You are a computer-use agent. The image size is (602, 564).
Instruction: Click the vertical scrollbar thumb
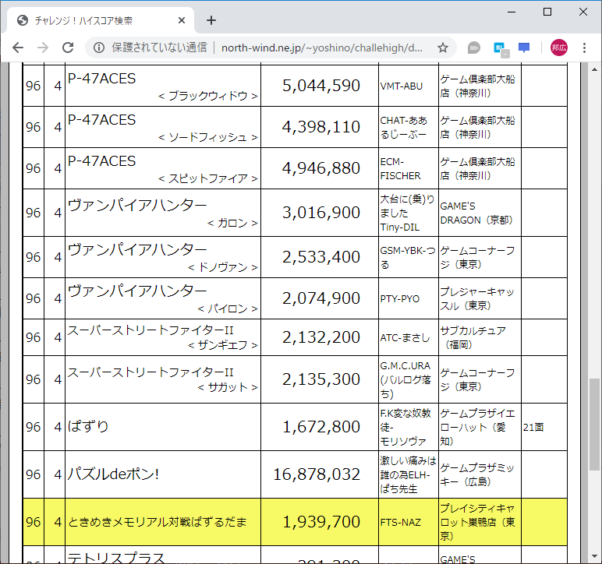click(x=594, y=425)
